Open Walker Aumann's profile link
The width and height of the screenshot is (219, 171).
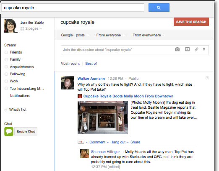tap(91, 79)
